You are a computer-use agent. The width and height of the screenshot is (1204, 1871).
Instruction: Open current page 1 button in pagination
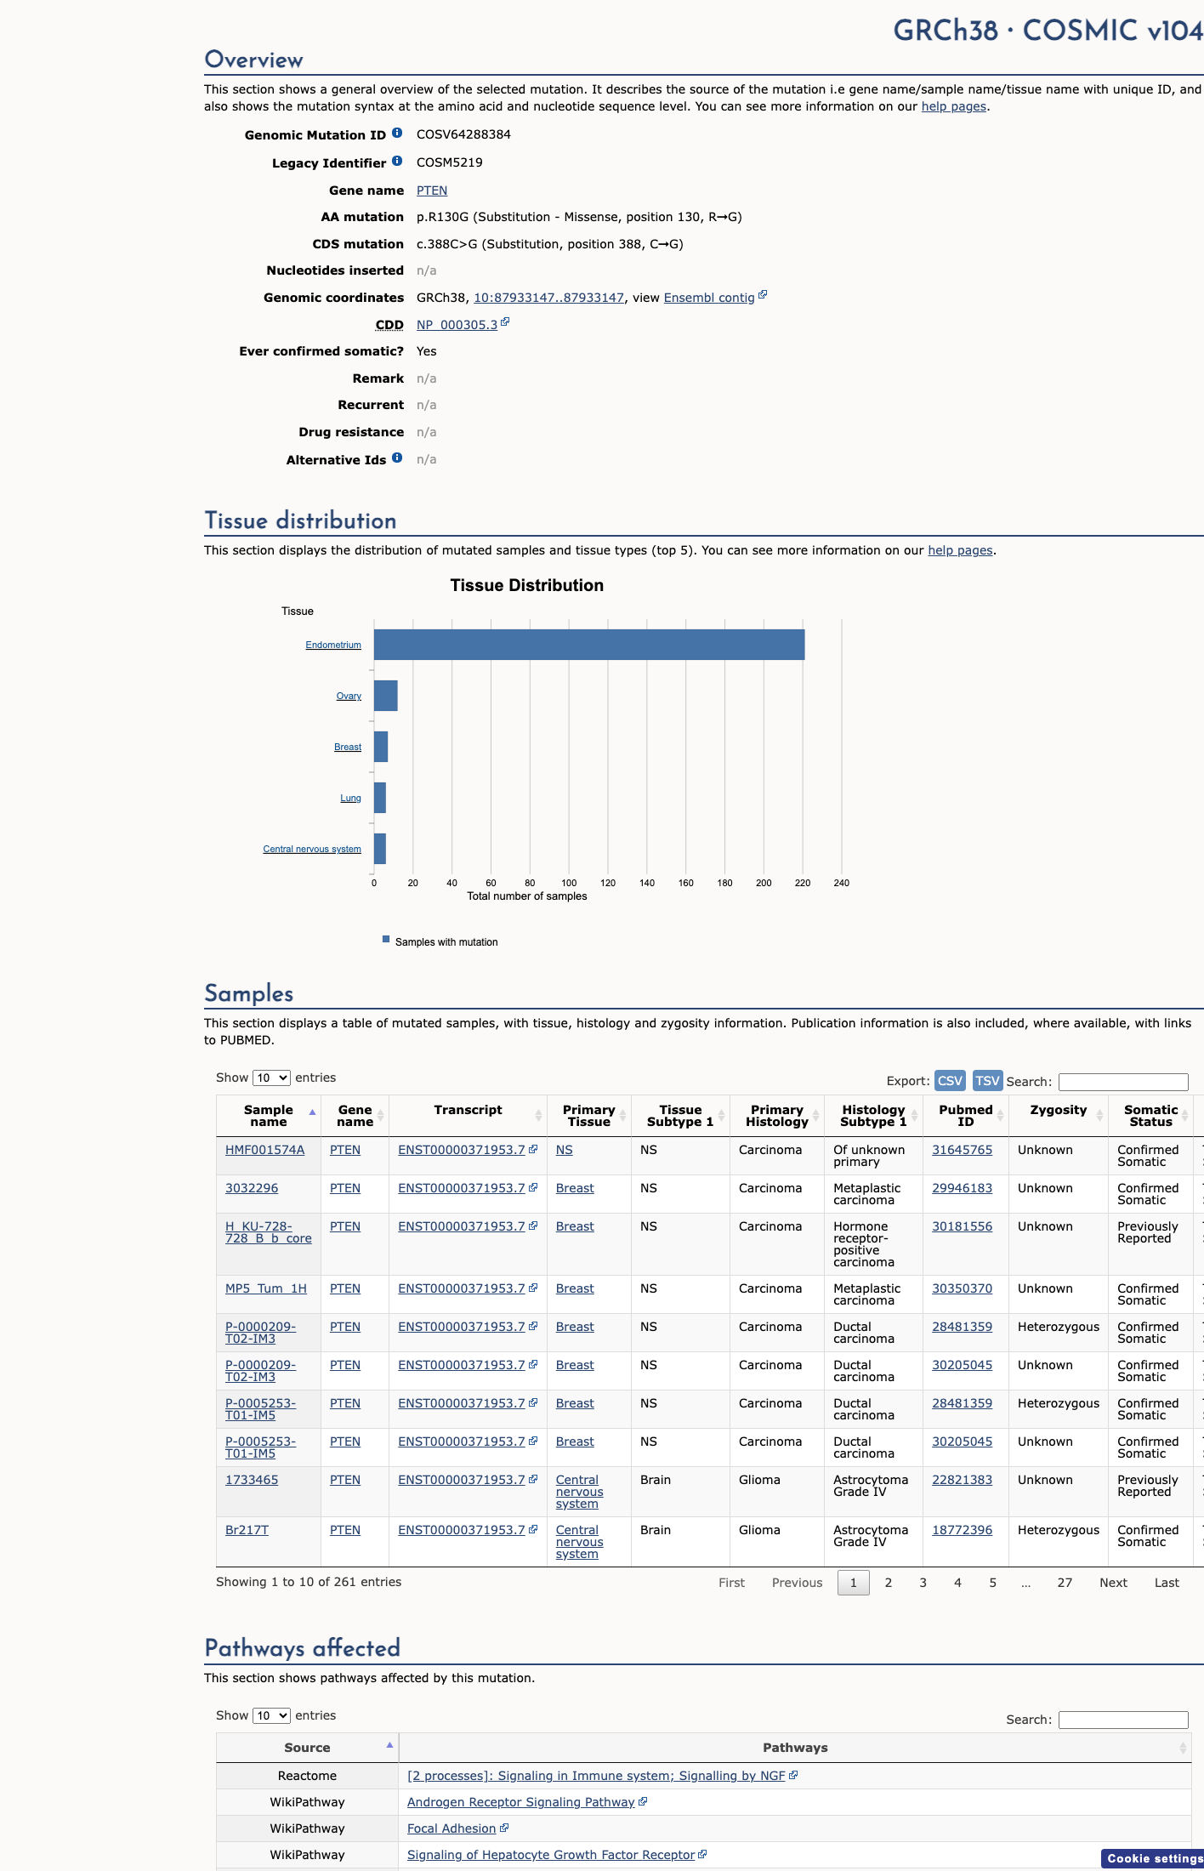(x=854, y=1583)
